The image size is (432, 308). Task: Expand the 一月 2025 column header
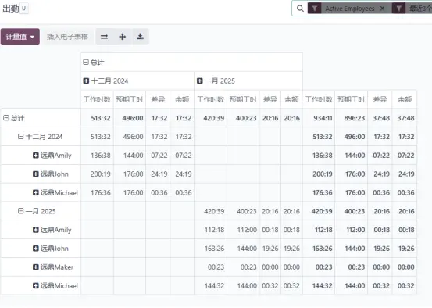216,81
